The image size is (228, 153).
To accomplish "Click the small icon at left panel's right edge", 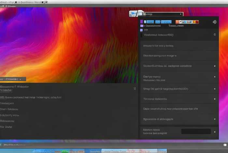I will [135, 88].
